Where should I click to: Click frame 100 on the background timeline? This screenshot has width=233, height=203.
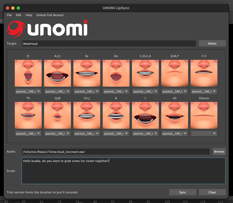[167, 201]
